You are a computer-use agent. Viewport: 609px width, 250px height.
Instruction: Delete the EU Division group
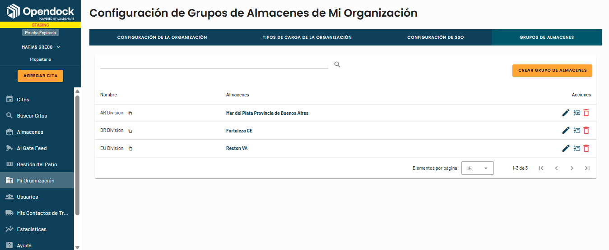tap(586, 148)
